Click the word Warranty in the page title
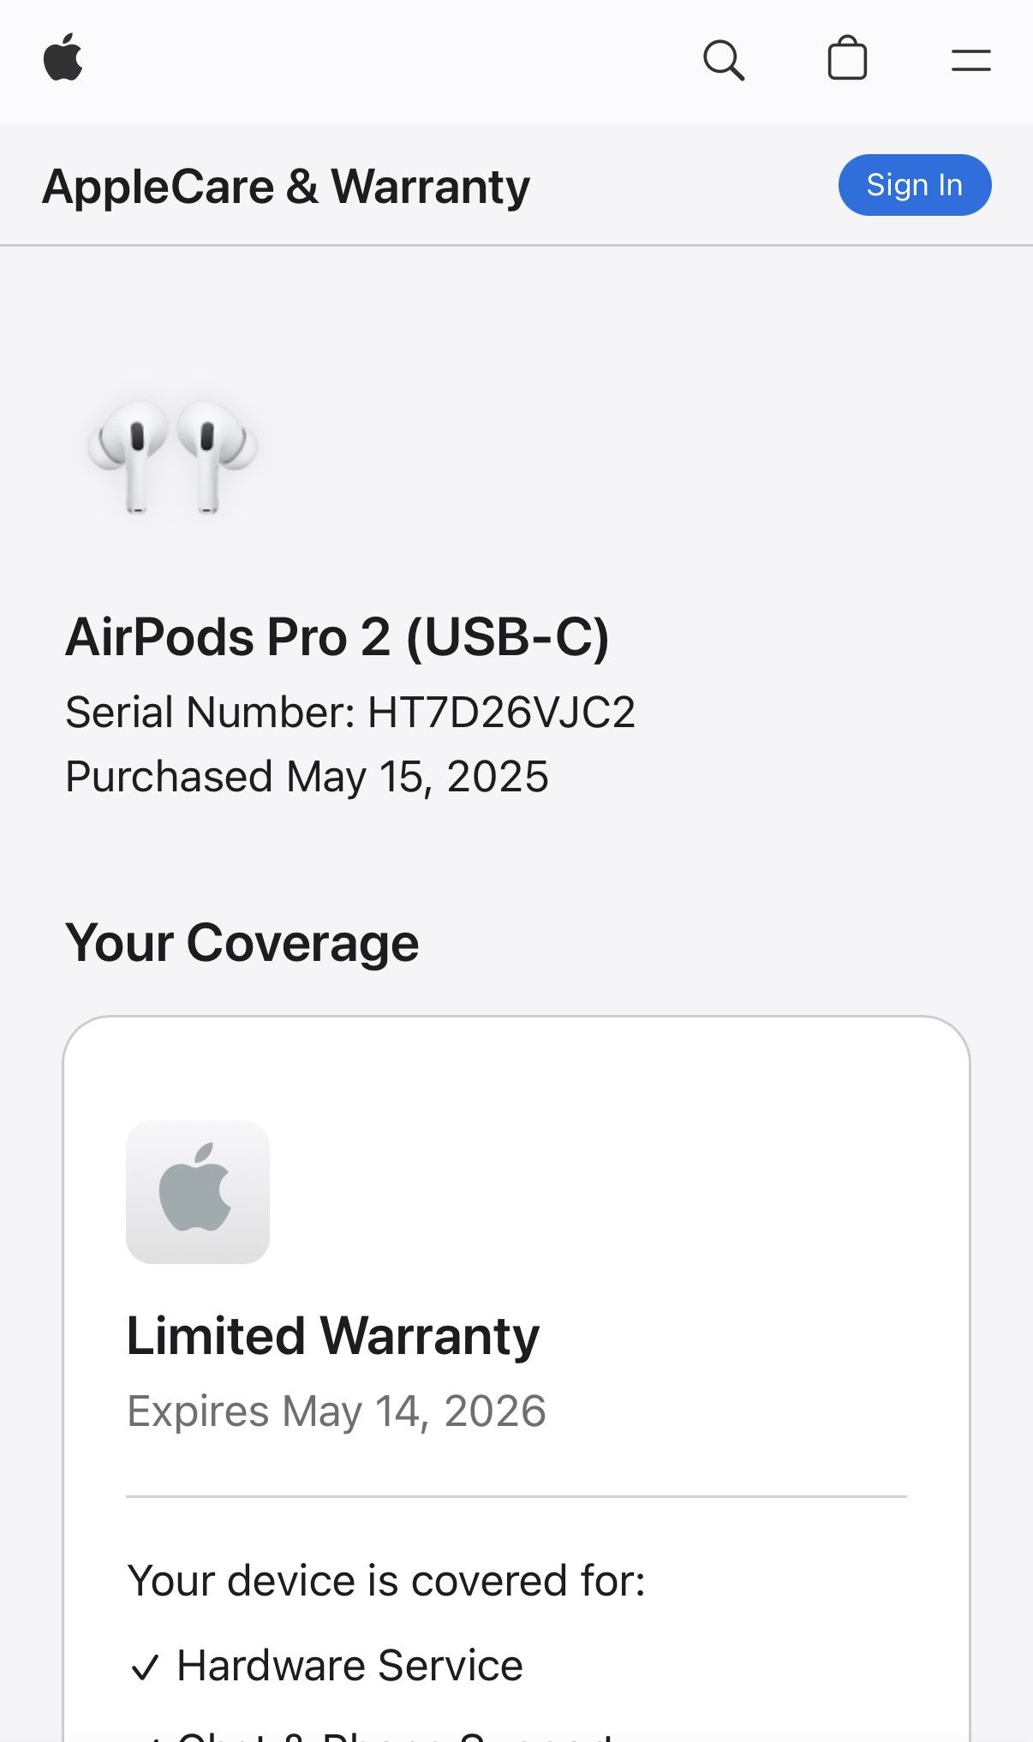Screen dimensions: 1033x1742 pos(431,187)
